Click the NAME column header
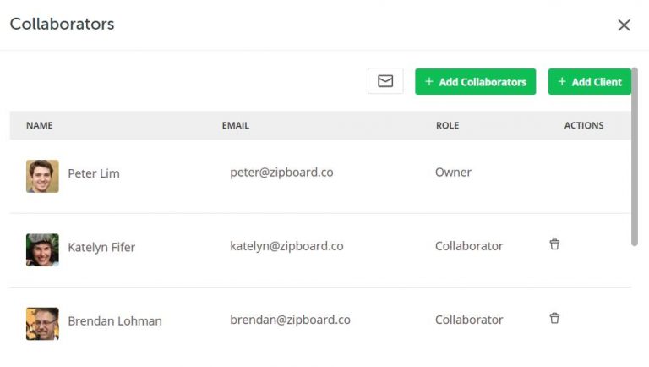The image size is (649, 367). click(40, 126)
